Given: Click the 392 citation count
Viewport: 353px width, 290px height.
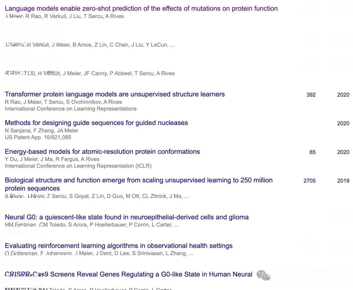Looking at the screenshot, I should coord(311,95).
